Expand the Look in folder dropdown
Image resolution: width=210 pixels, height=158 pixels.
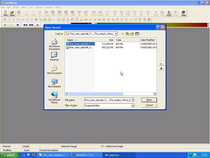point(116,34)
